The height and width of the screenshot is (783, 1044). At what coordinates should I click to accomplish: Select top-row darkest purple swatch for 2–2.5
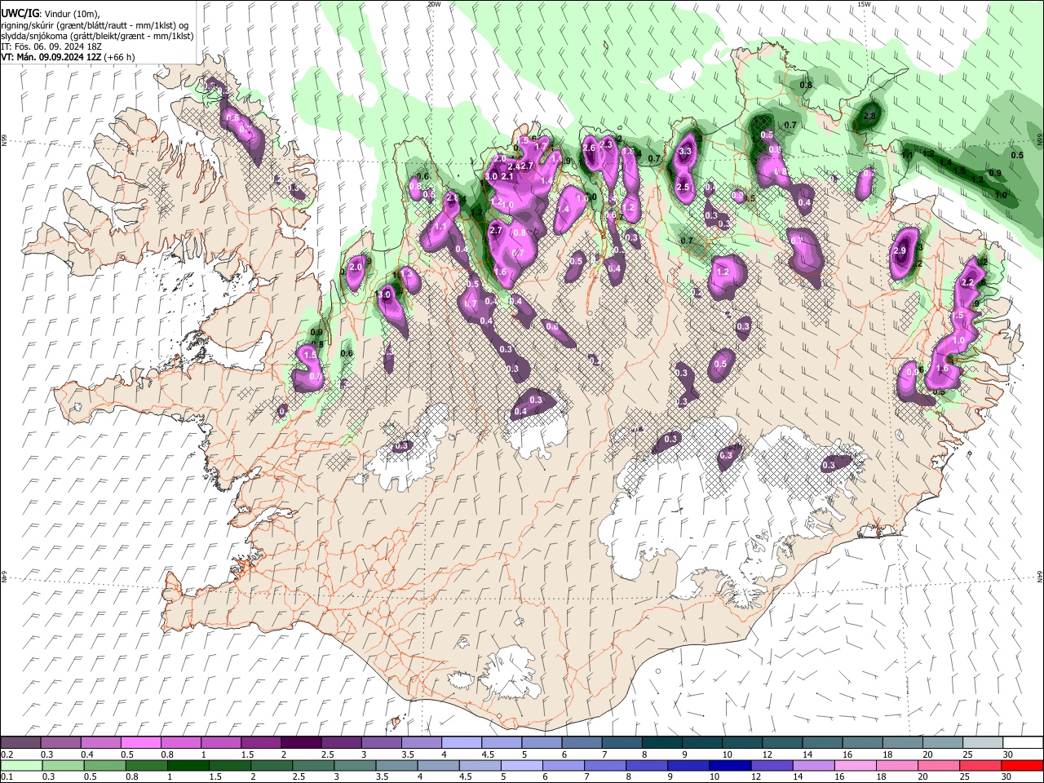point(300,743)
